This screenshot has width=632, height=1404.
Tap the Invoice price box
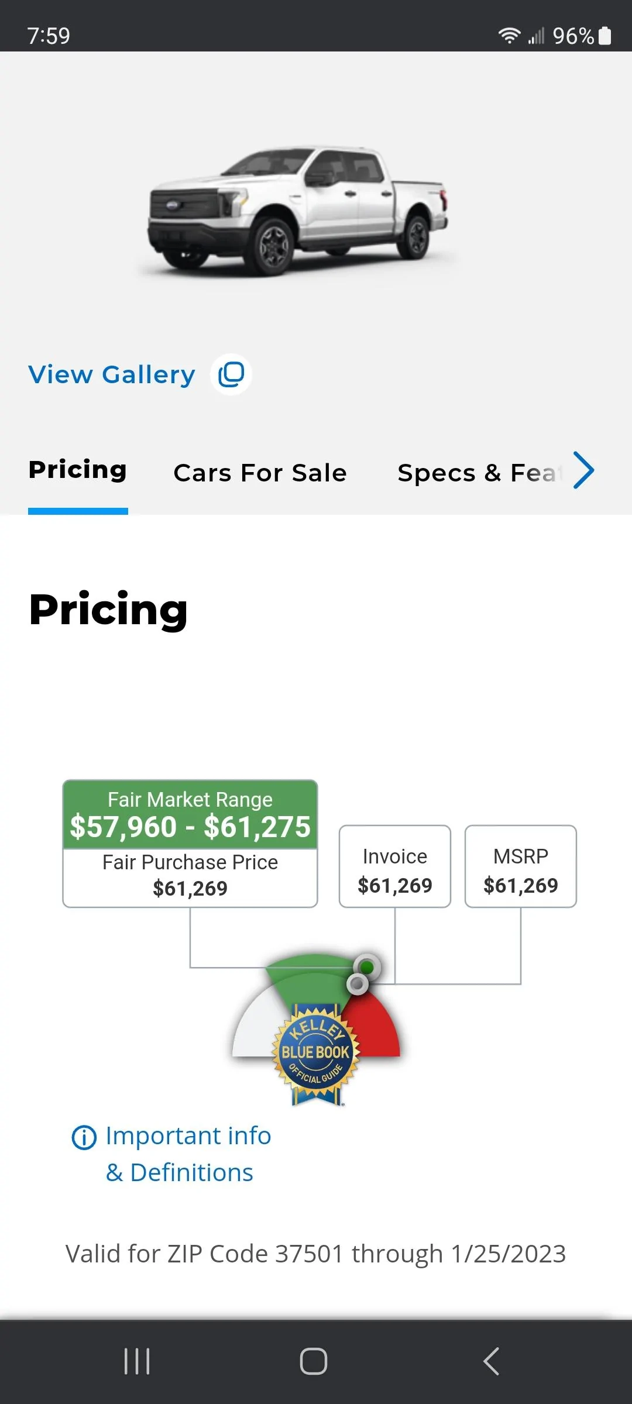point(395,866)
